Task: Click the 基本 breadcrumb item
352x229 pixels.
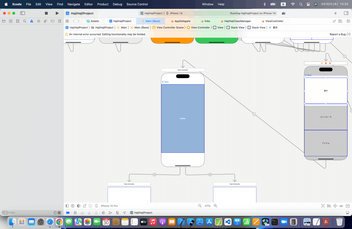Action: point(273,27)
